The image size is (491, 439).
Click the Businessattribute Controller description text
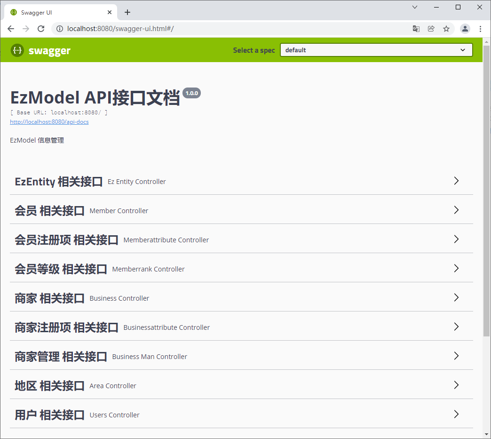click(x=166, y=327)
